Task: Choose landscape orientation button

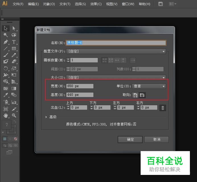Action: [x=142, y=95]
